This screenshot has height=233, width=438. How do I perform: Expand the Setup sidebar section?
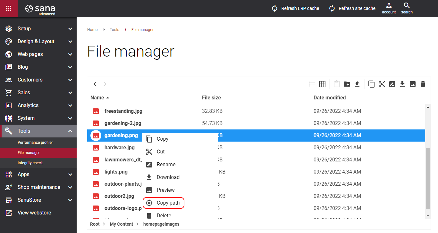click(x=38, y=29)
